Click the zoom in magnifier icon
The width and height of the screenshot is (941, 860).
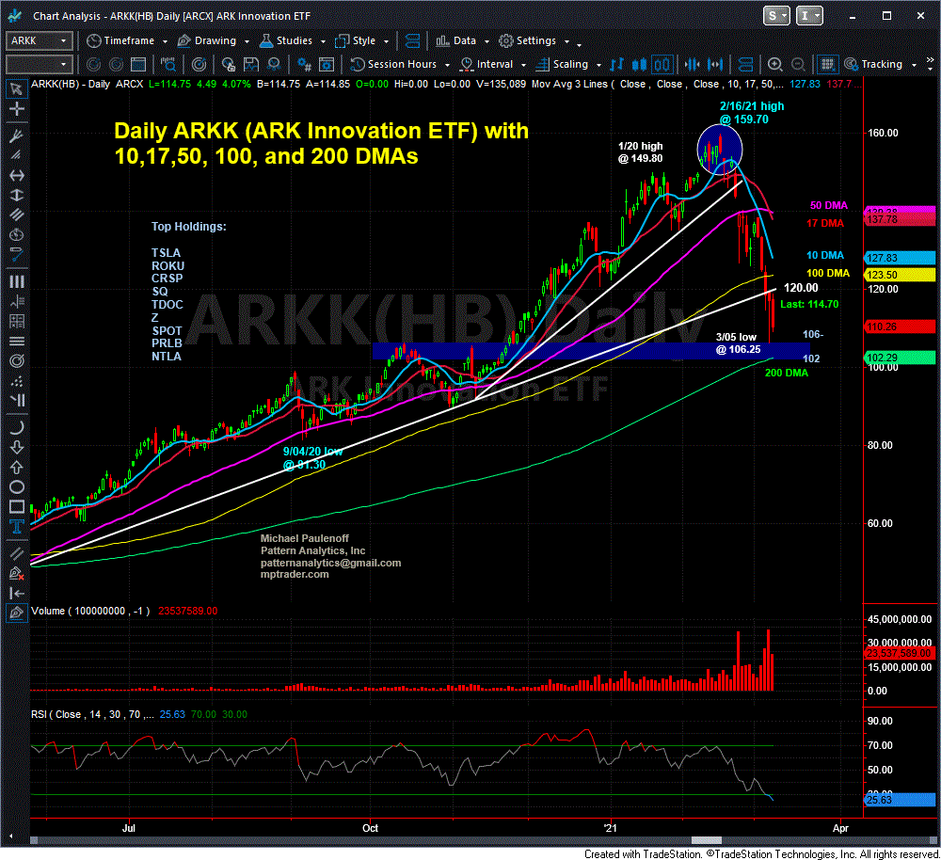pos(774,64)
